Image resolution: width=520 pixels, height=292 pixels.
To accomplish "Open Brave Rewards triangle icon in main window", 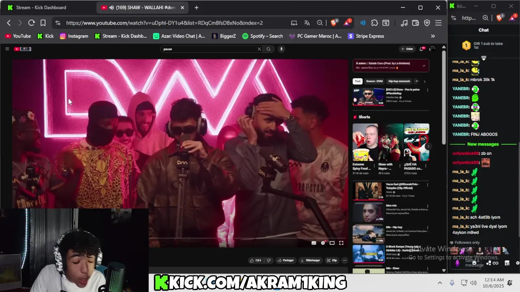I will (x=347, y=23).
